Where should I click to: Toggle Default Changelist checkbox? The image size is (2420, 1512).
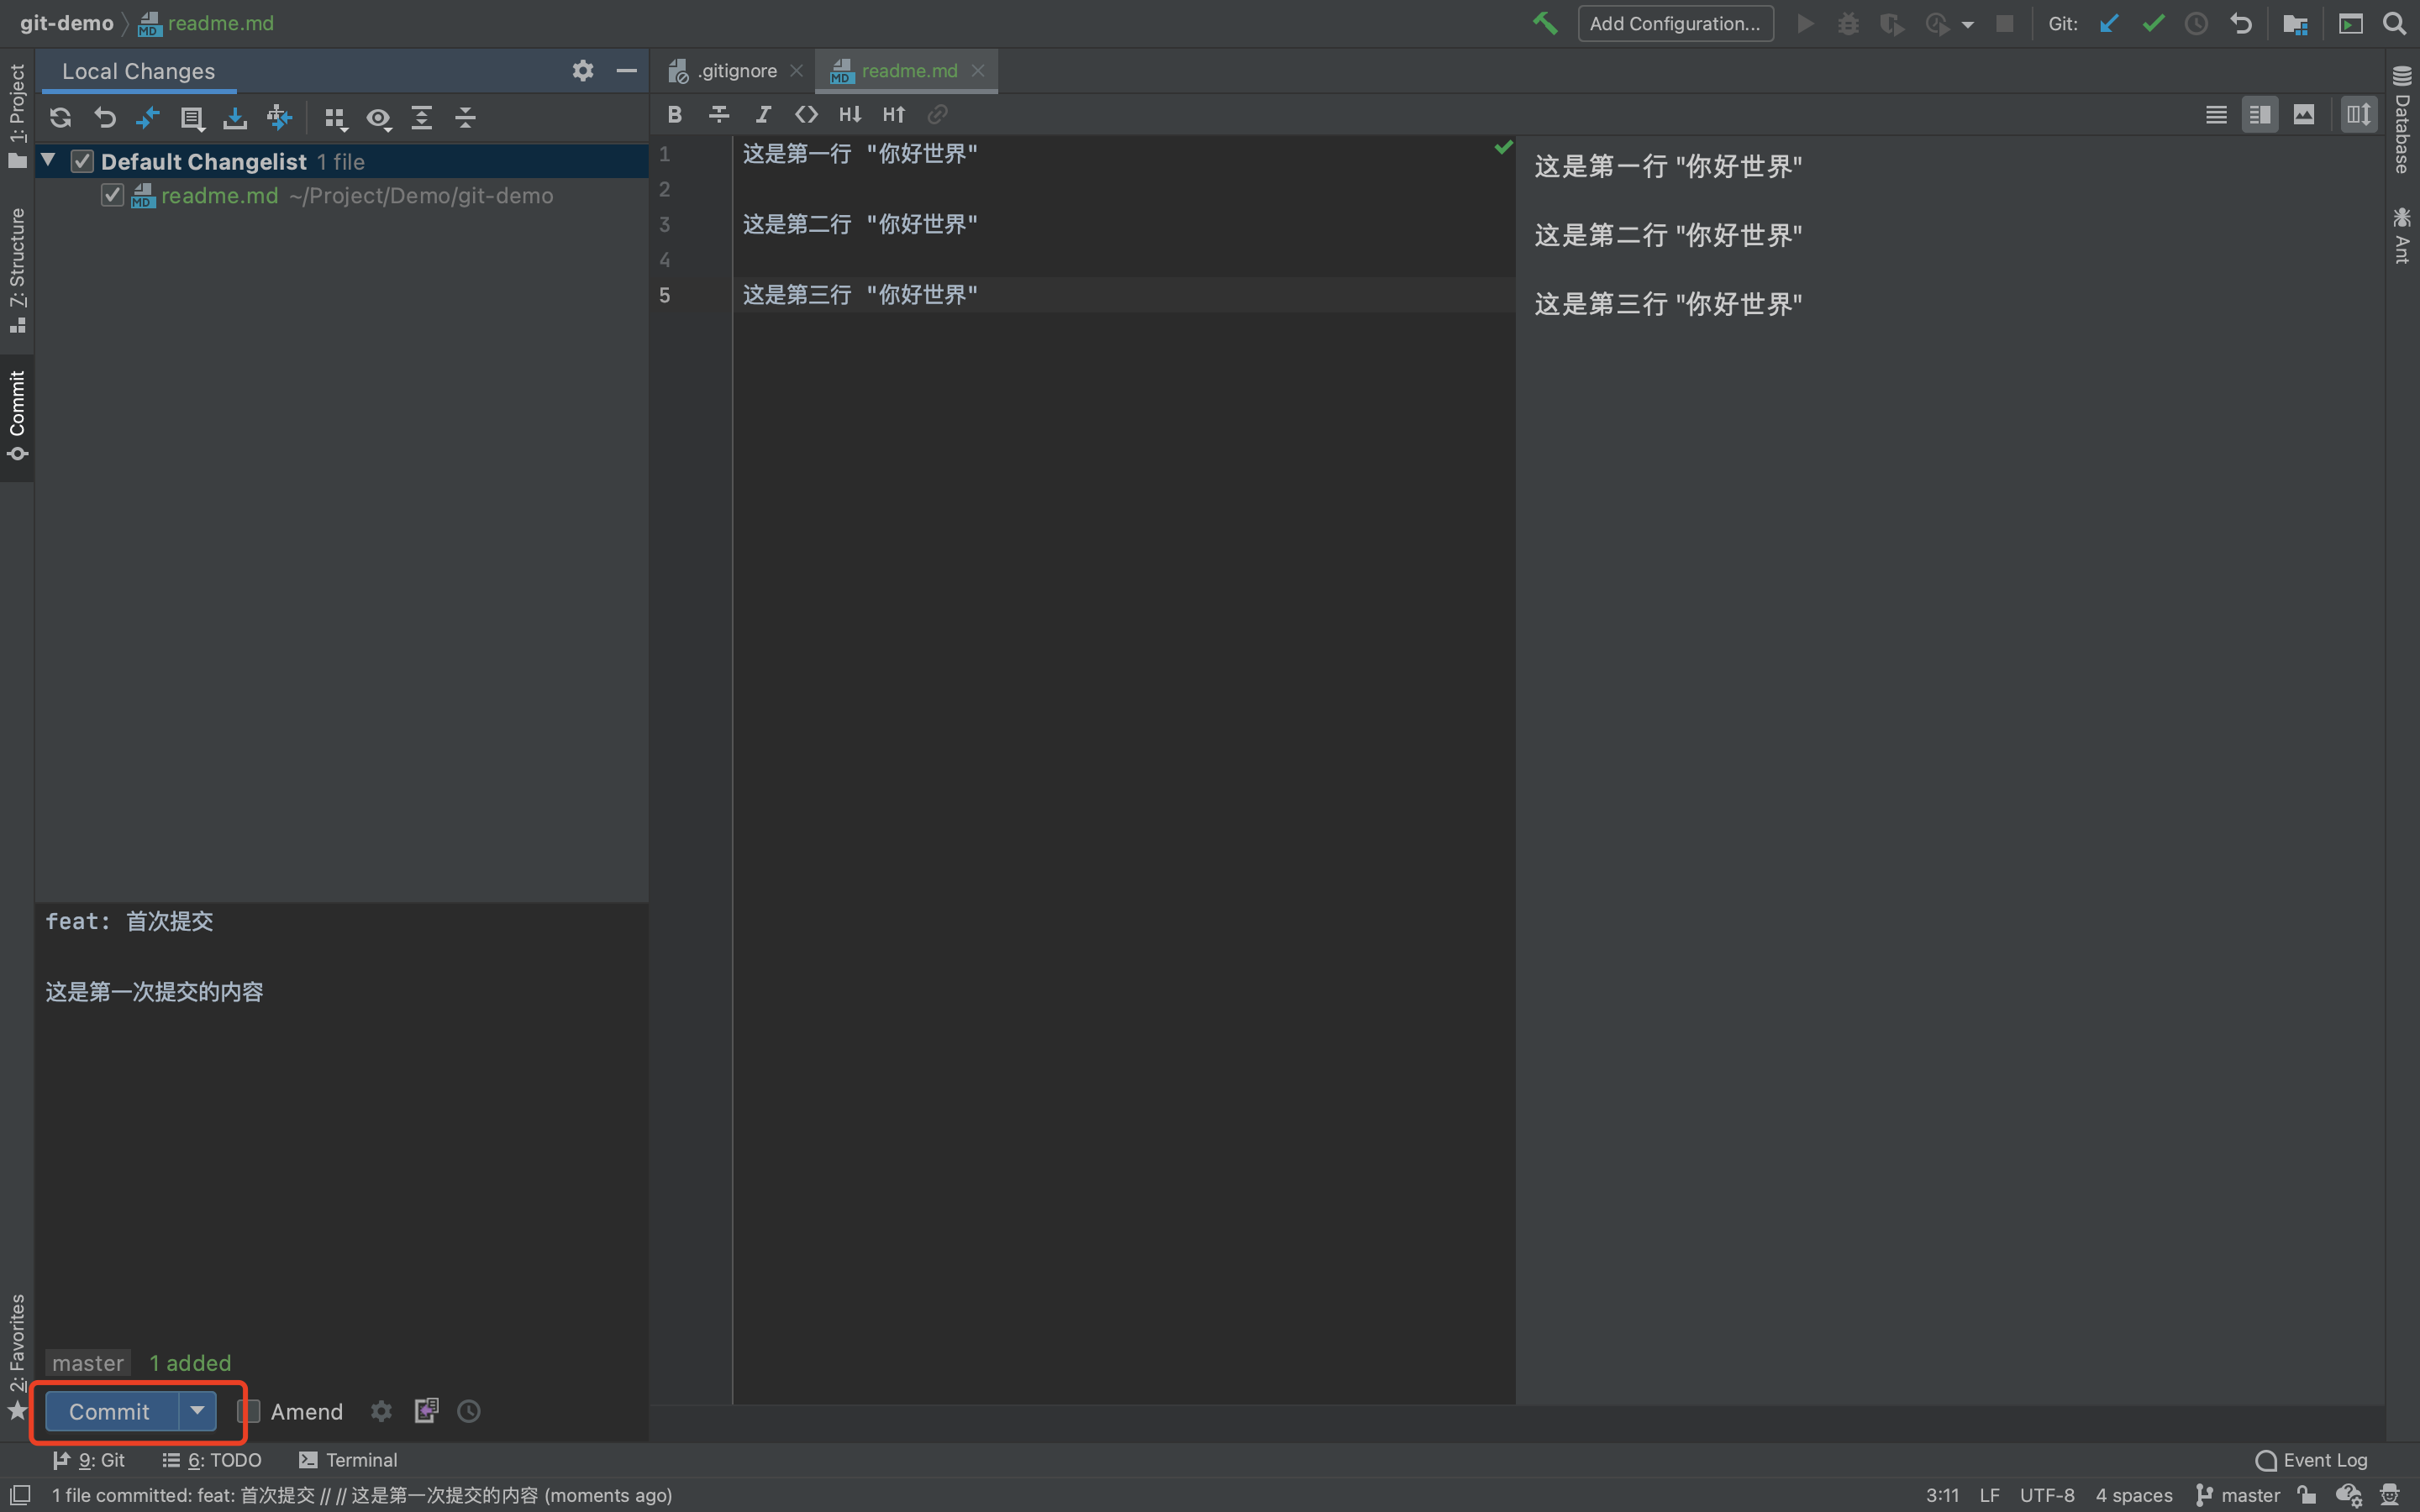(82, 161)
